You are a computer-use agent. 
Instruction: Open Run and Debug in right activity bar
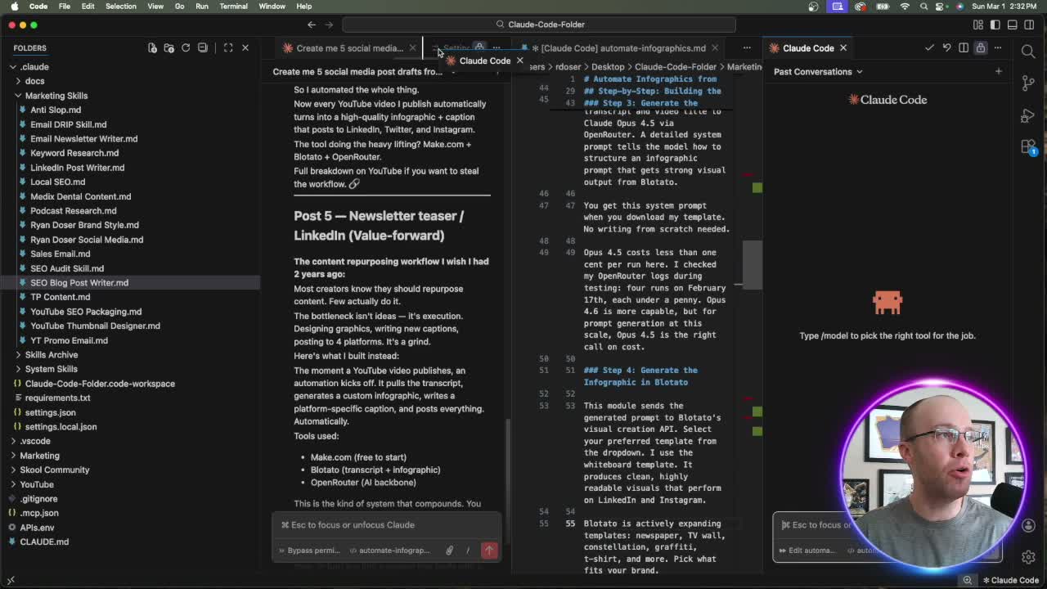click(x=1028, y=115)
